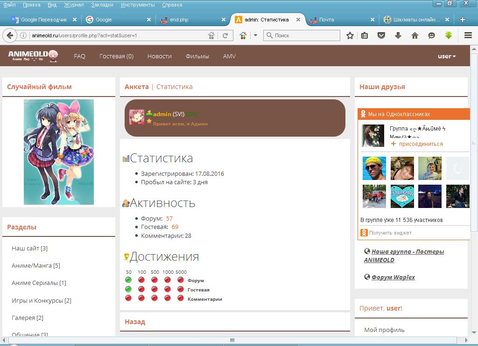
Task: Open Наш сайт [3] section
Action: click(29, 248)
